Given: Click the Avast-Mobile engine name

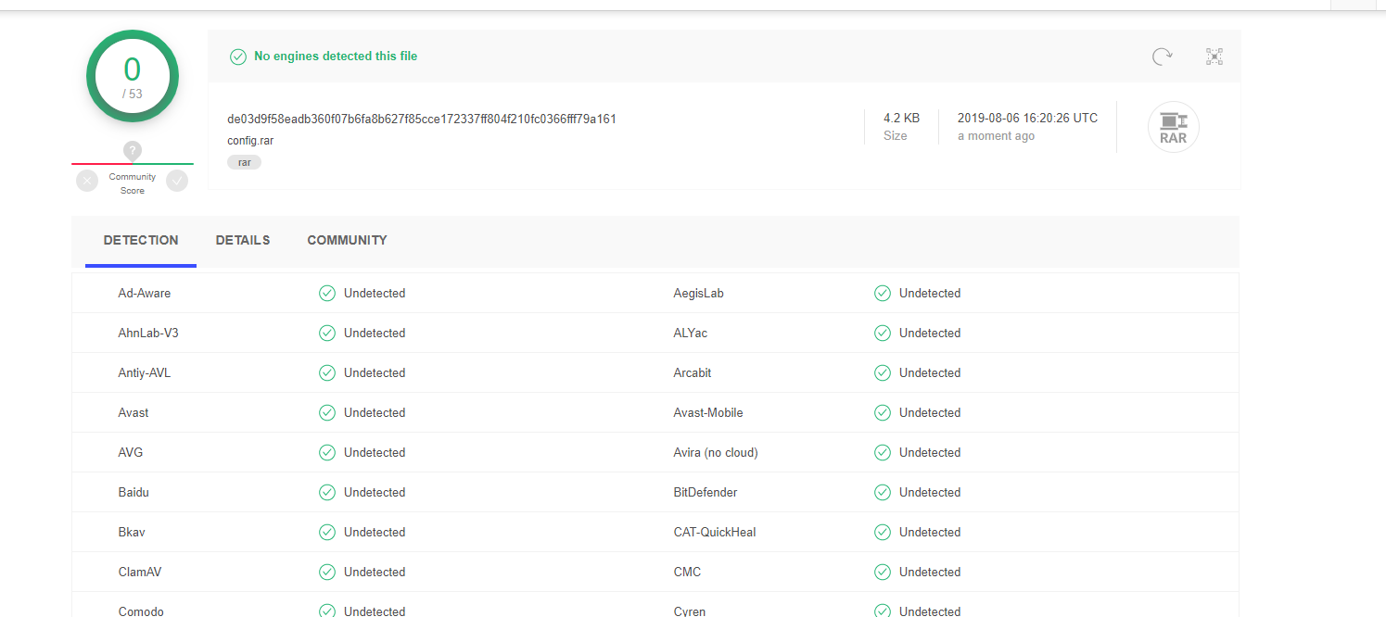Looking at the screenshot, I should (708, 412).
